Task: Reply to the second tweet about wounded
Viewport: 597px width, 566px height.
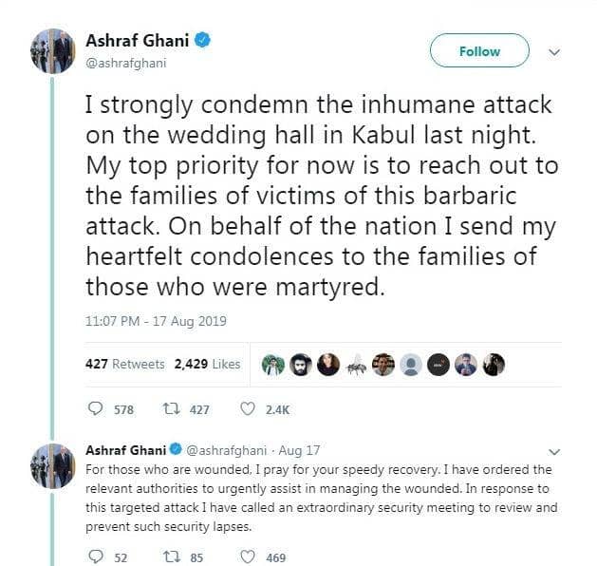Action: coord(95,557)
